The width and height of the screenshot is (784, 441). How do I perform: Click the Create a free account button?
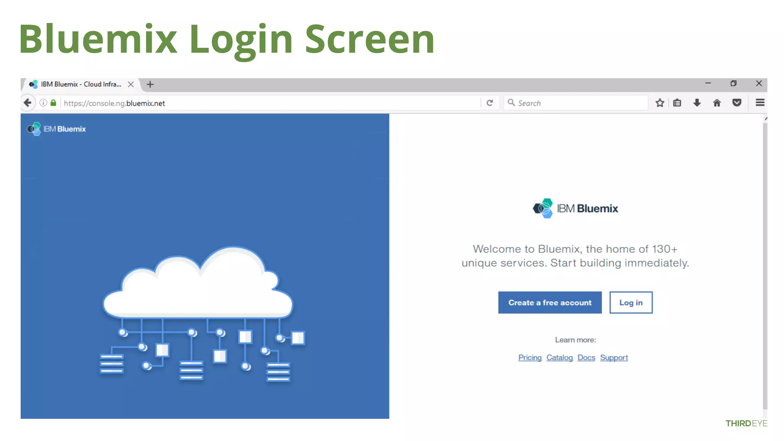point(550,302)
